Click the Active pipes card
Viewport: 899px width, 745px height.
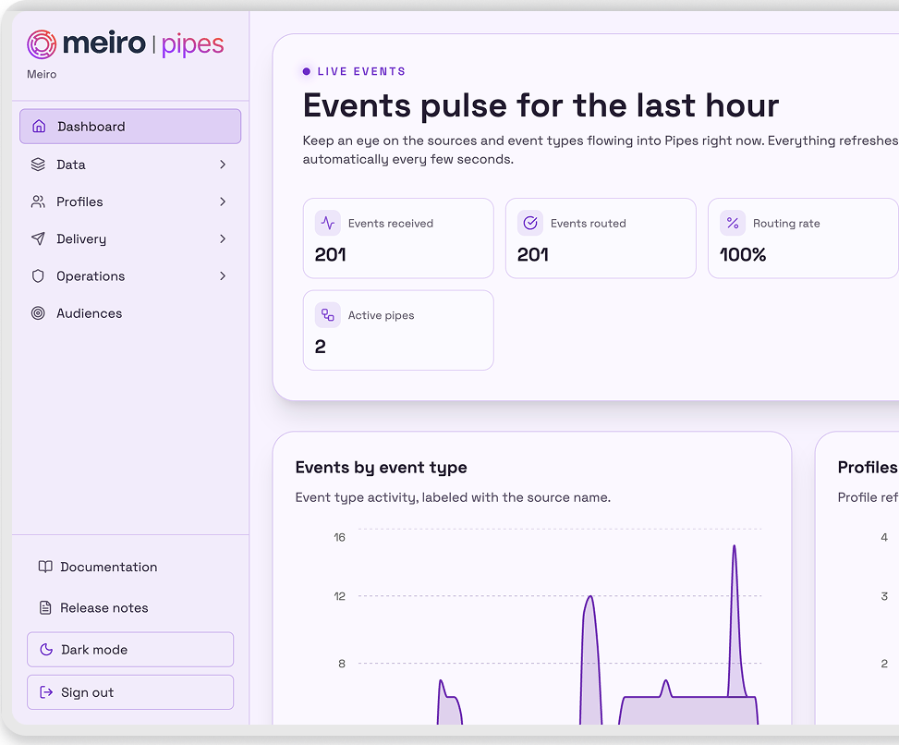click(398, 330)
